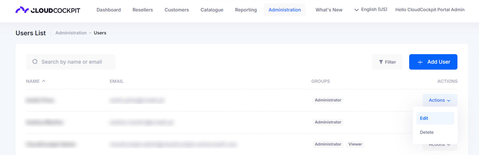Expand the third row Actions dropdown
The height and width of the screenshot is (155, 479).
(x=440, y=146)
